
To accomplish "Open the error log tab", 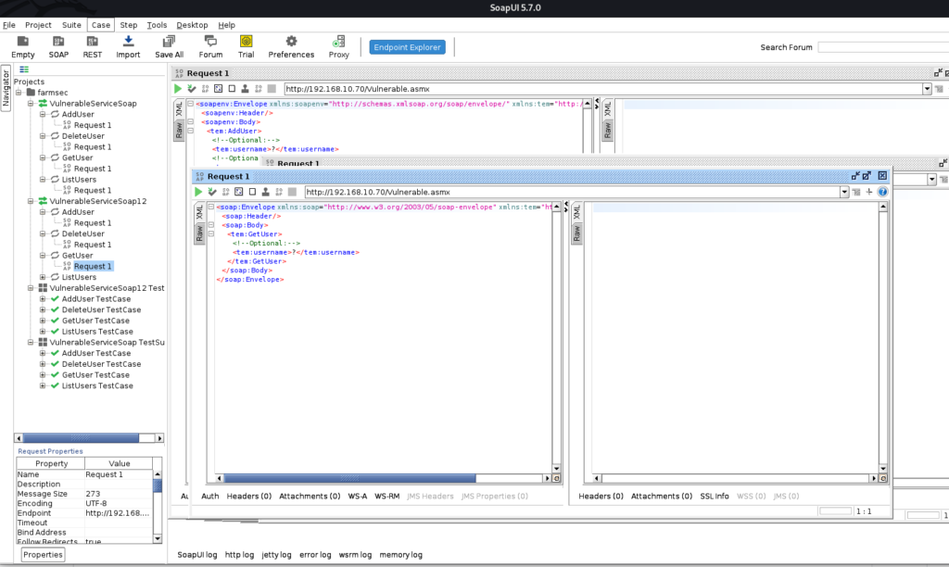I will (315, 554).
